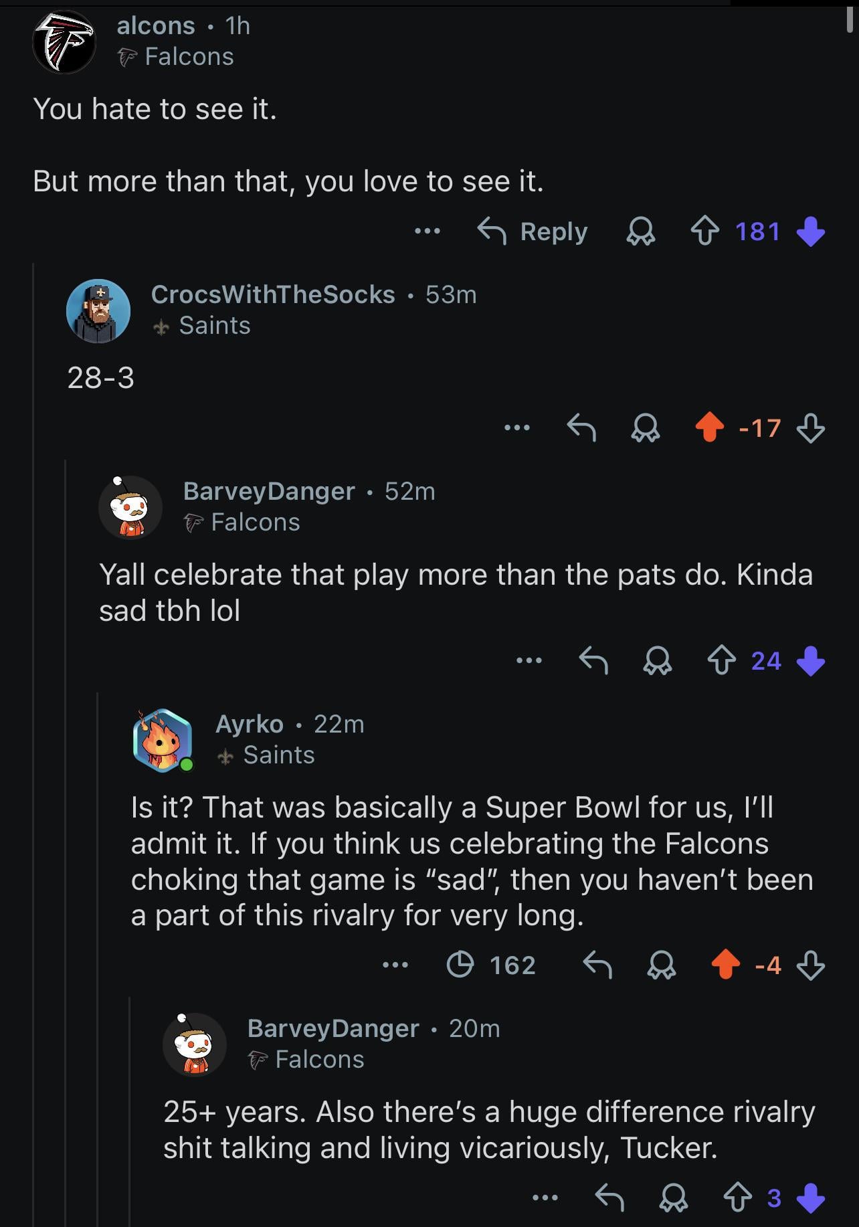The height and width of the screenshot is (1227, 859).
Task: View the 162 insights on Ayrko's comment
Action: pyautogui.click(x=491, y=965)
